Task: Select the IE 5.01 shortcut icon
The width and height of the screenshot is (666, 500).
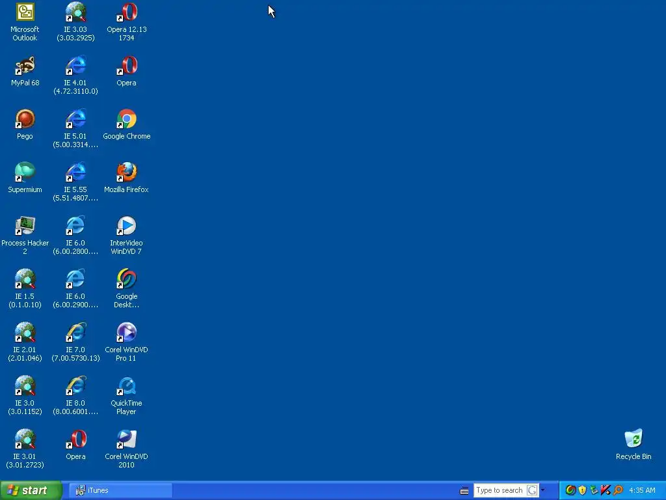Action: [75, 118]
